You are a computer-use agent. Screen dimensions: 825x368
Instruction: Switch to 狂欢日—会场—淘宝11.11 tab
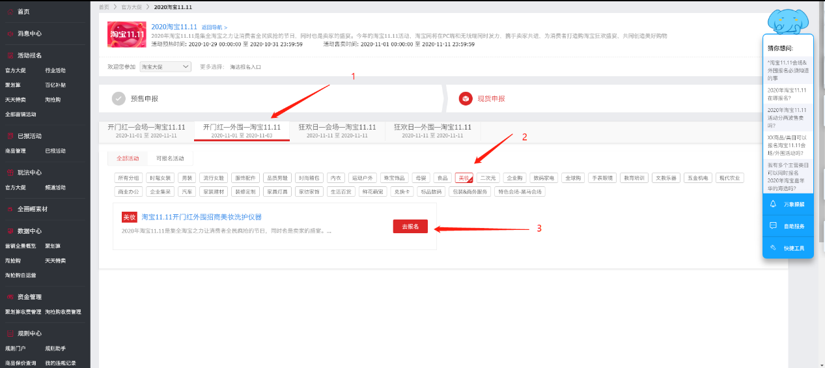click(x=337, y=130)
